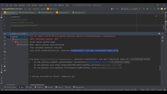
Task: Toggle the eye show-options icon in Run panel
Action: coord(5,52)
